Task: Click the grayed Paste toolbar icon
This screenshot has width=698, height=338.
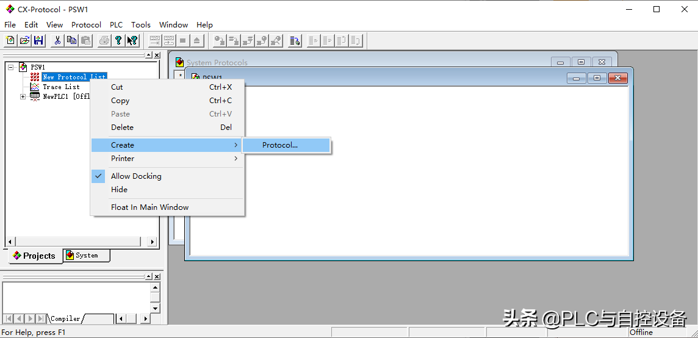Action: 86,40
